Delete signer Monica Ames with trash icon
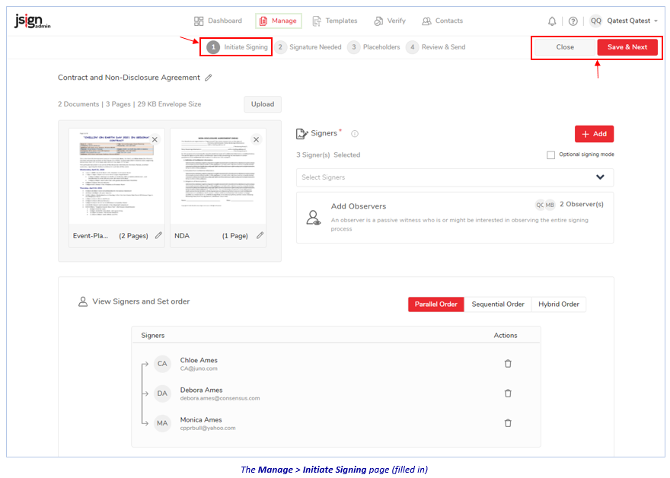The height and width of the screenshot is (478, 670). (508, 423)
